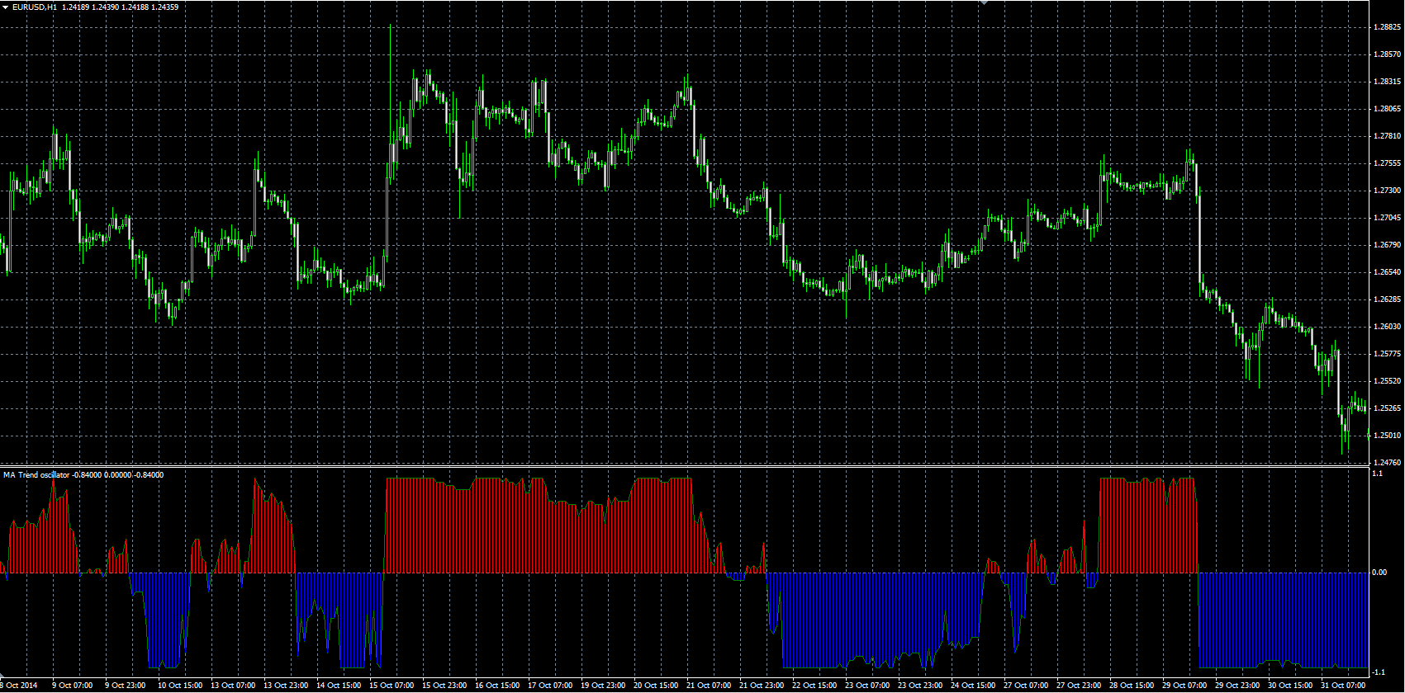The height and width of the screenshot is (693, 1405).
Task: Click the 27 Oct 07:00 time label
Action: click(1026, 686)
